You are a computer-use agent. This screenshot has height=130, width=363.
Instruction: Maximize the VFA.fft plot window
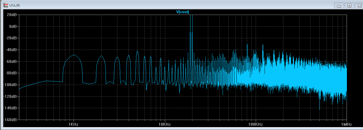[349, 5]
